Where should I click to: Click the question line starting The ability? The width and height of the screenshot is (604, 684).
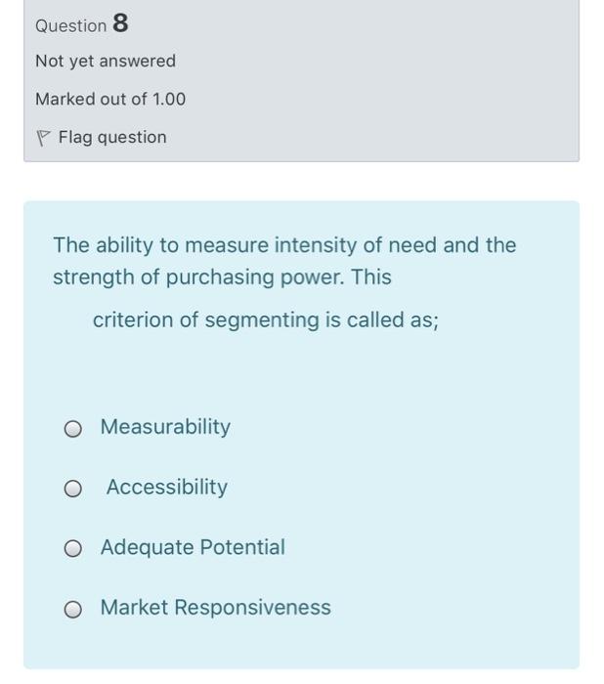284,245
